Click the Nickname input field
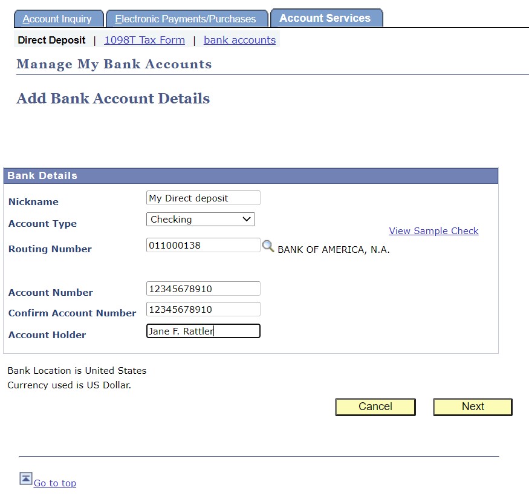This screenshot has height=496, width=529. point(203,197)
